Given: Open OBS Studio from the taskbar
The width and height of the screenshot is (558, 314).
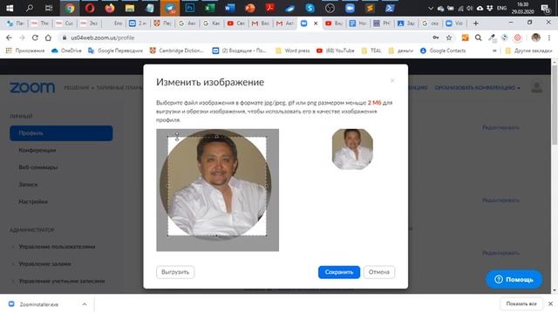Looking at the screenshot, I should (330, 8).
